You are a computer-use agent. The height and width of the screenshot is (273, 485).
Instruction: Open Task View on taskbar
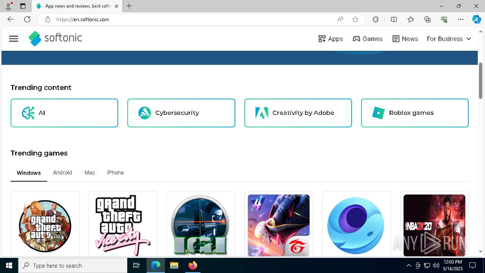[136, 265]
